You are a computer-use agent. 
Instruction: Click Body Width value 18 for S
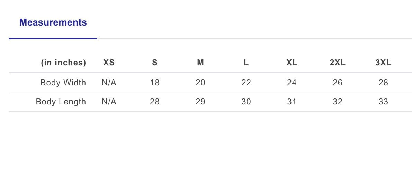(x=155, y=82)
